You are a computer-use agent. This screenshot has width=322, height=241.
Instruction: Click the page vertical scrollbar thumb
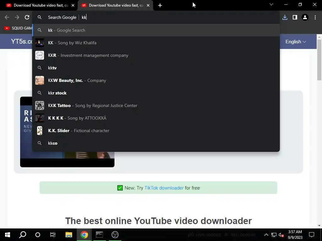(319, 59)
